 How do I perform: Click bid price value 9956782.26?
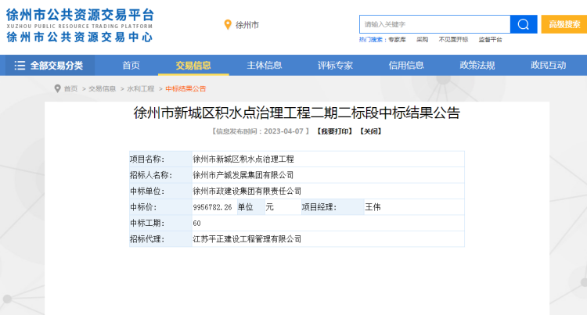(212, 207)
